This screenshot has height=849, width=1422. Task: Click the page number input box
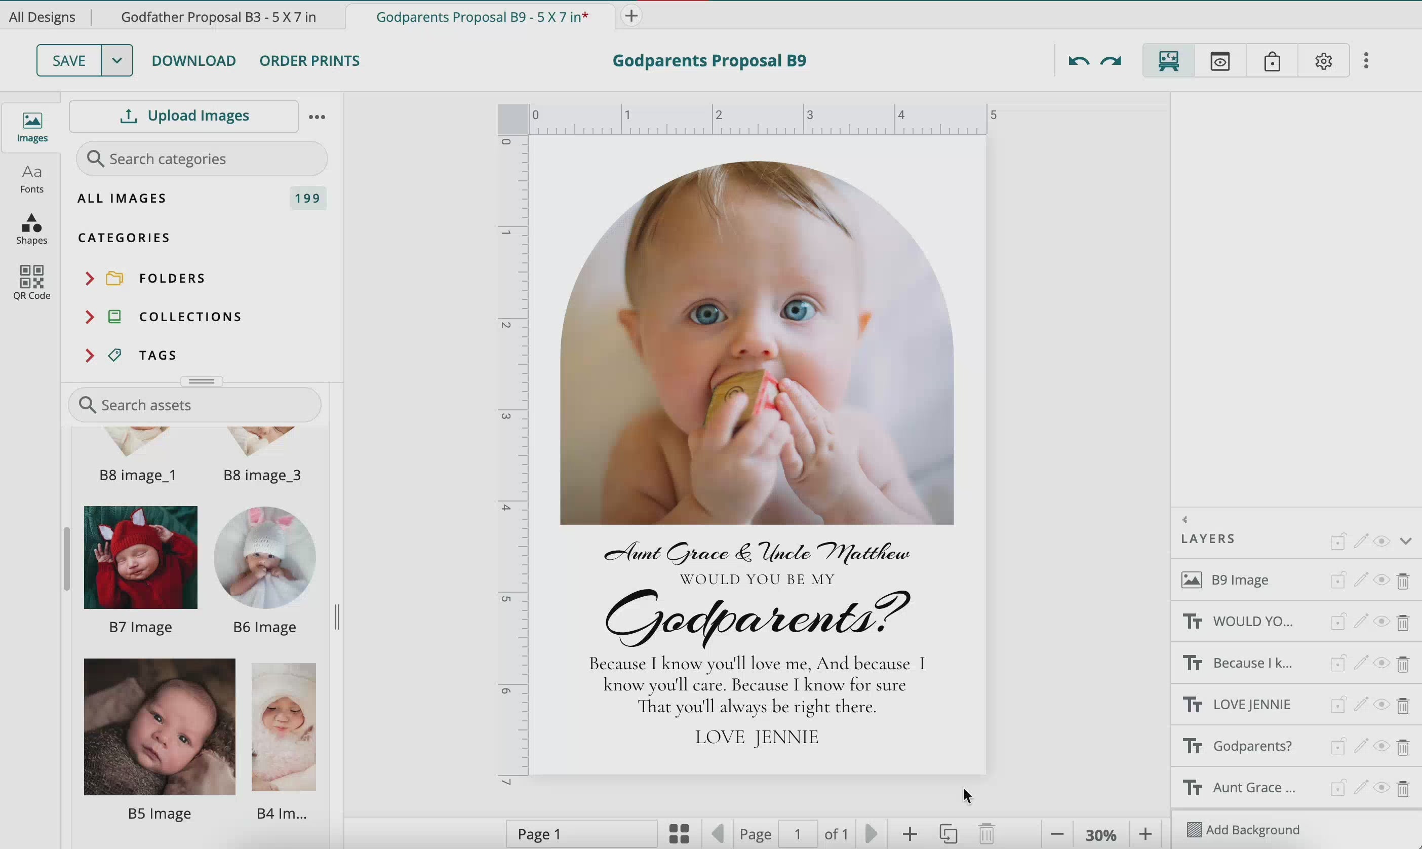[798, 834]
